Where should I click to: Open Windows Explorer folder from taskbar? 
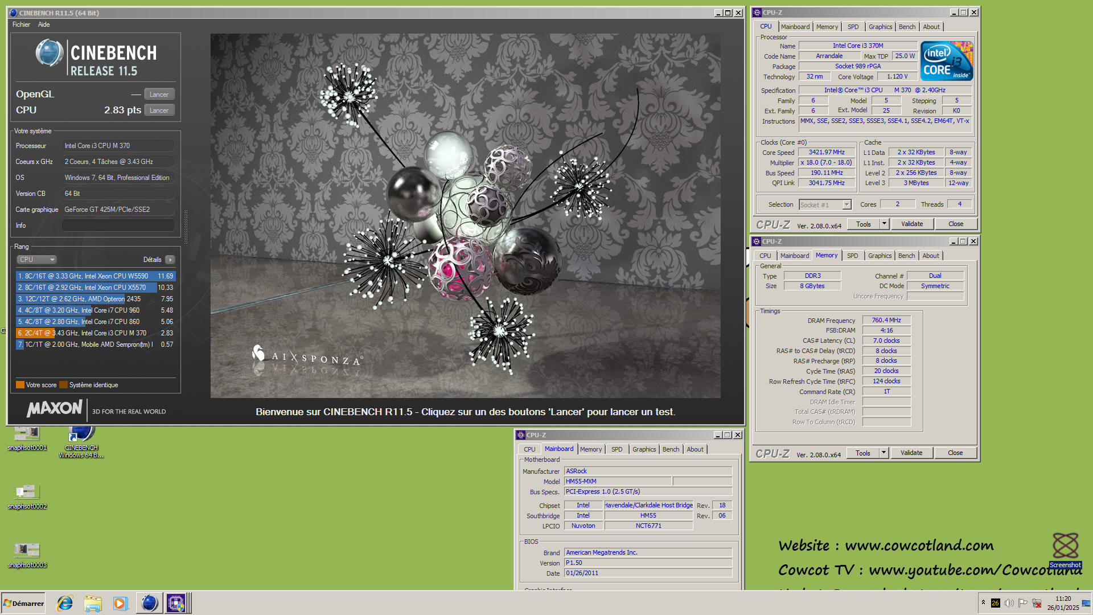click(x=92, y=603)
